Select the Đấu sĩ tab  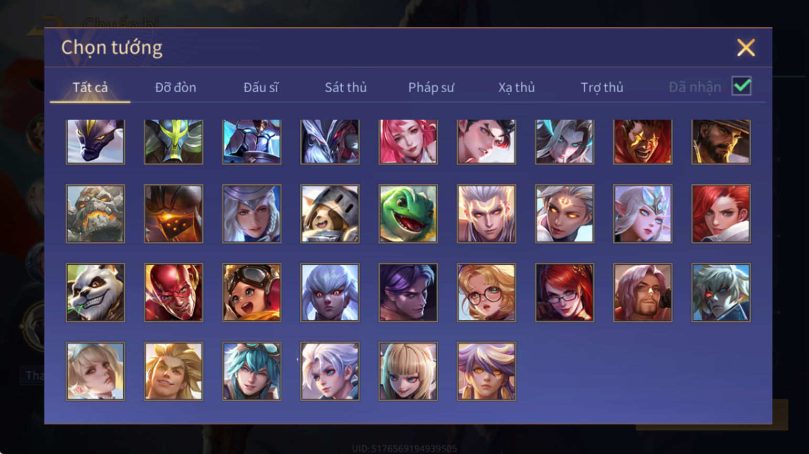click(x=261, y=87)
